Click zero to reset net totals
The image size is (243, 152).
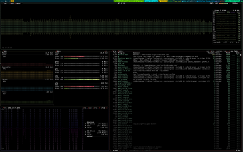(x=95, y=108)
